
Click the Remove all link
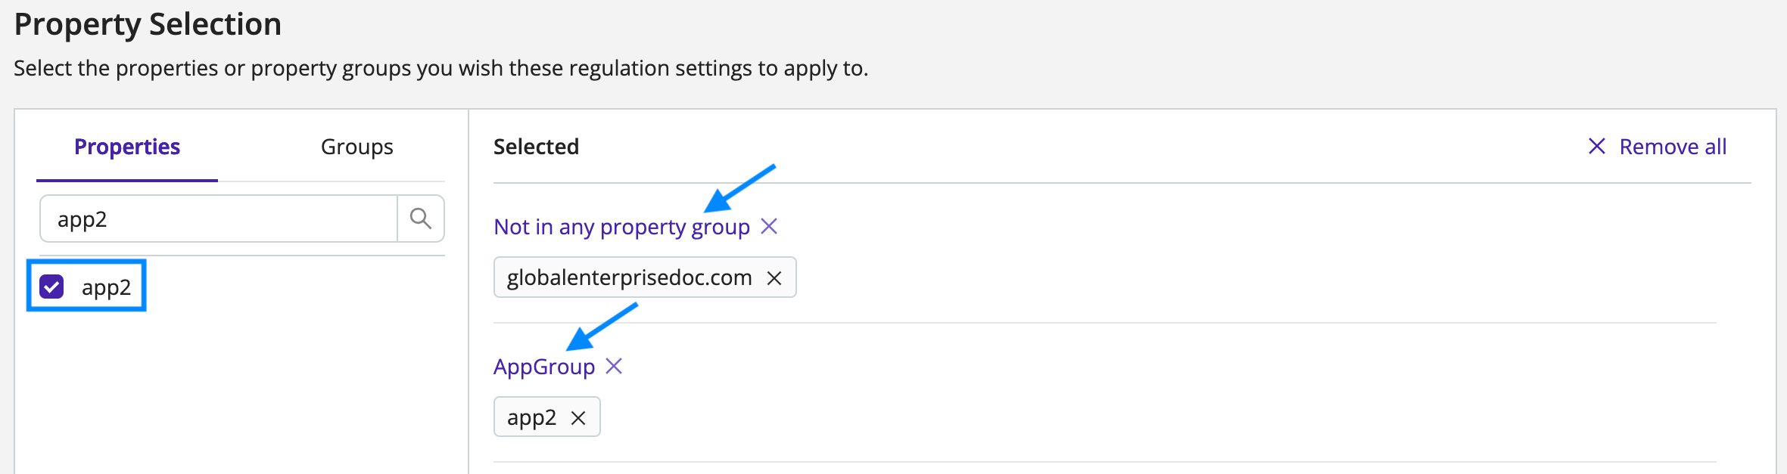point(1673,147)
